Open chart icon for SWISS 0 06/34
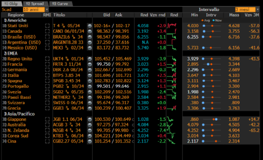Image resolution: width=263 pixels, height=160 pixels. pyautogui.click(x=90, y=103)
